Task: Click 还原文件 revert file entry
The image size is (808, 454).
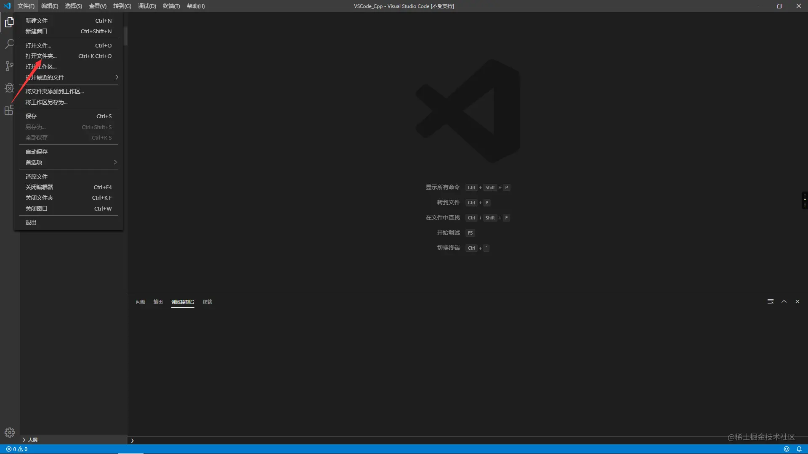Action: tap(69, 177)
